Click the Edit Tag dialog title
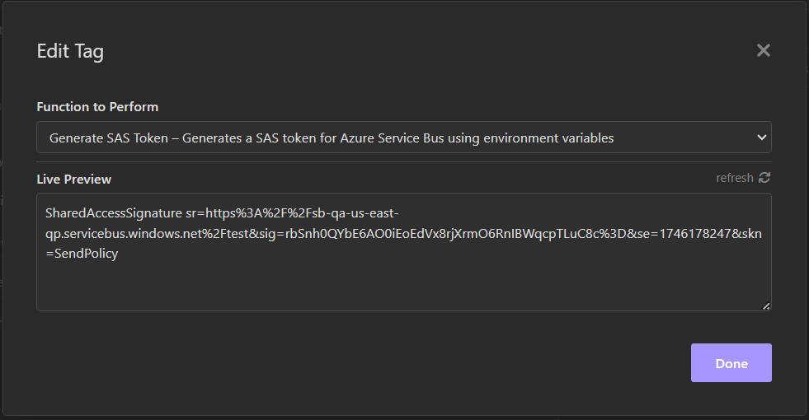This screenshot has width=809, height=420. tap(70, 51)
